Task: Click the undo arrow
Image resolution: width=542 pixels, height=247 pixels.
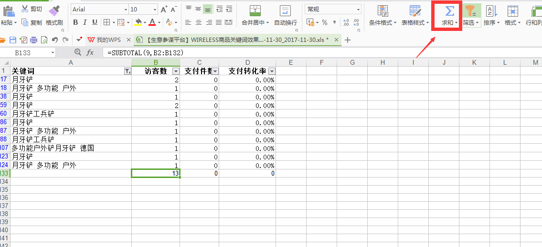Action: 54,40
